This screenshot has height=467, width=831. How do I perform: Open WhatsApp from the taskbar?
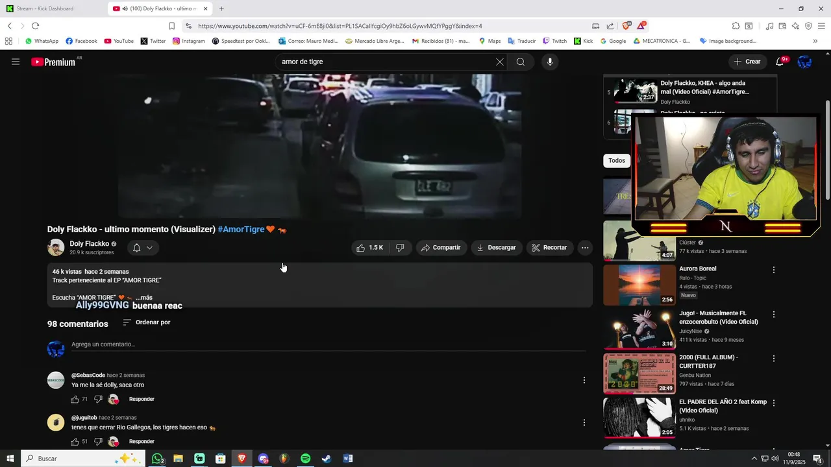157,459
